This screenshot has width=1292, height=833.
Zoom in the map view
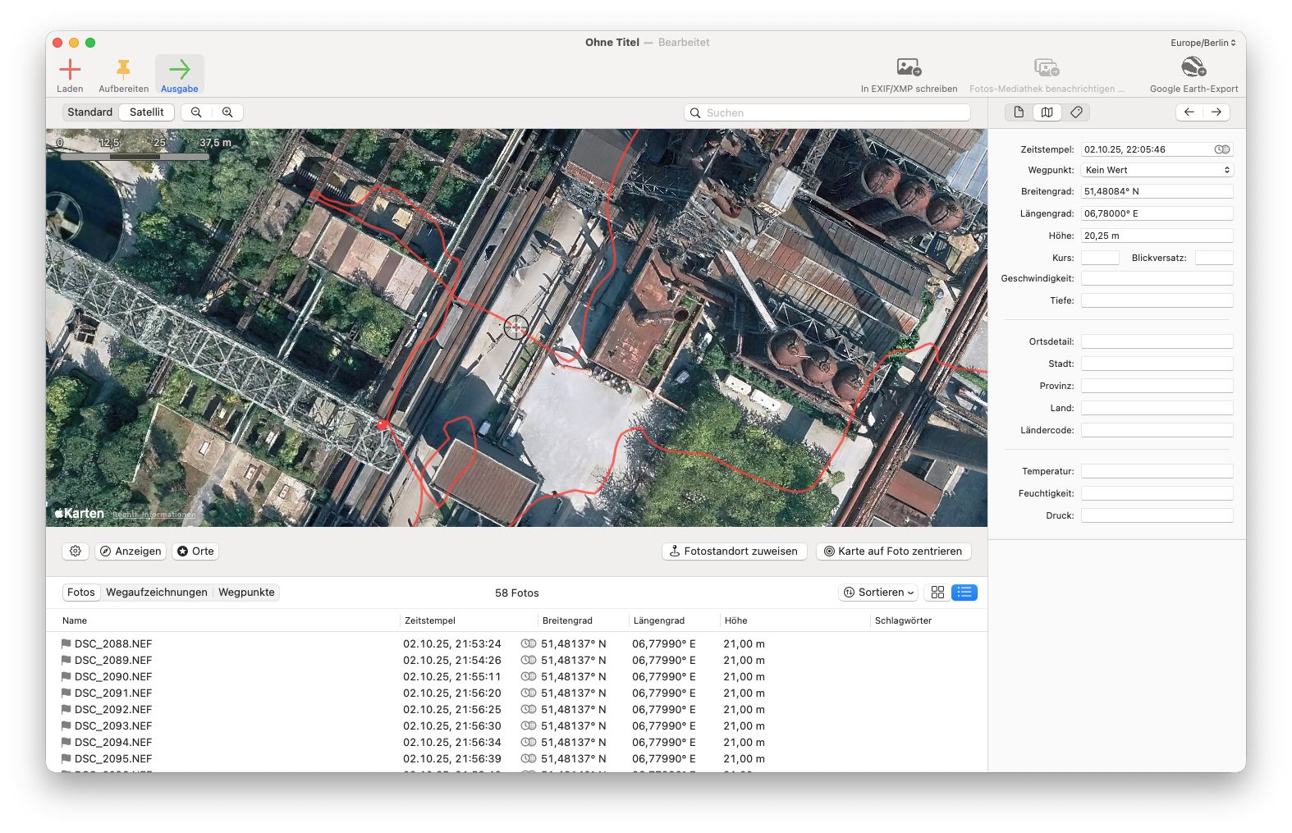tap(227, 112)
